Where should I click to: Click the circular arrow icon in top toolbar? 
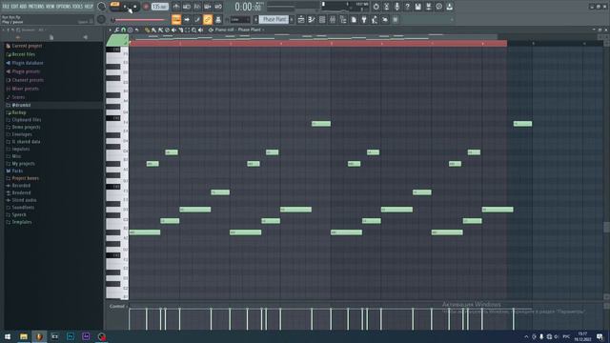pos(376,7)
